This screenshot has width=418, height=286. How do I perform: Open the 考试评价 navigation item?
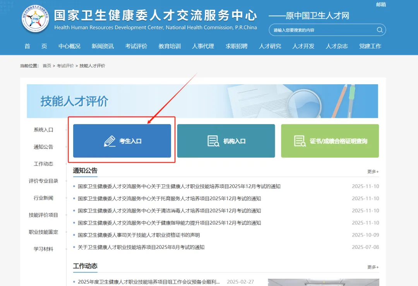pos(136,46)
